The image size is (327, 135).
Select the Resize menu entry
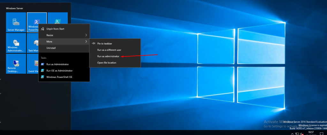(64, 35)
